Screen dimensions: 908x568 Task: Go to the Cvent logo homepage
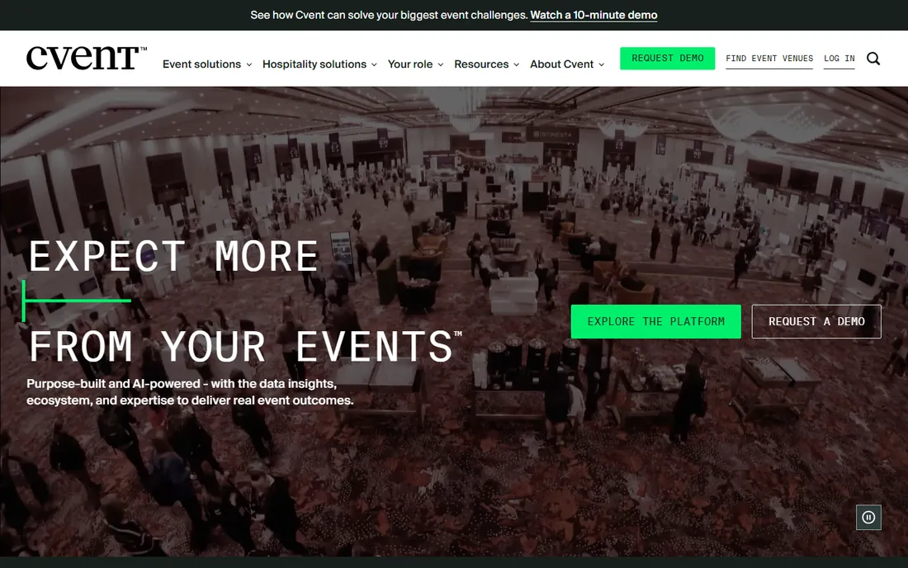87,58
